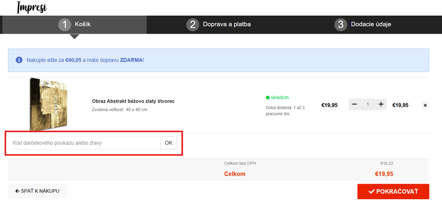Proceed with the red Pokračovať button

click(x=393, y=191)
